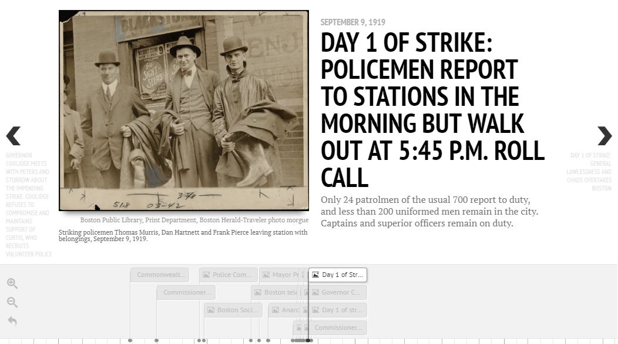Viewport: 618px width, 344px height.
Task: Click image icon on Boston Soci... marker
Action: coord(211,310)
